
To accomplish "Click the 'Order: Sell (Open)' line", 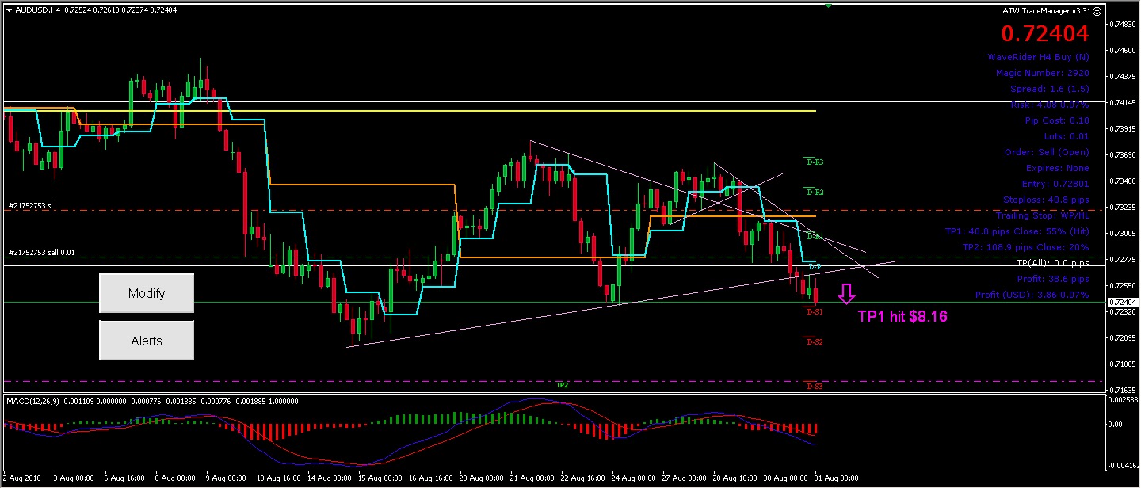I will 1046,152.
